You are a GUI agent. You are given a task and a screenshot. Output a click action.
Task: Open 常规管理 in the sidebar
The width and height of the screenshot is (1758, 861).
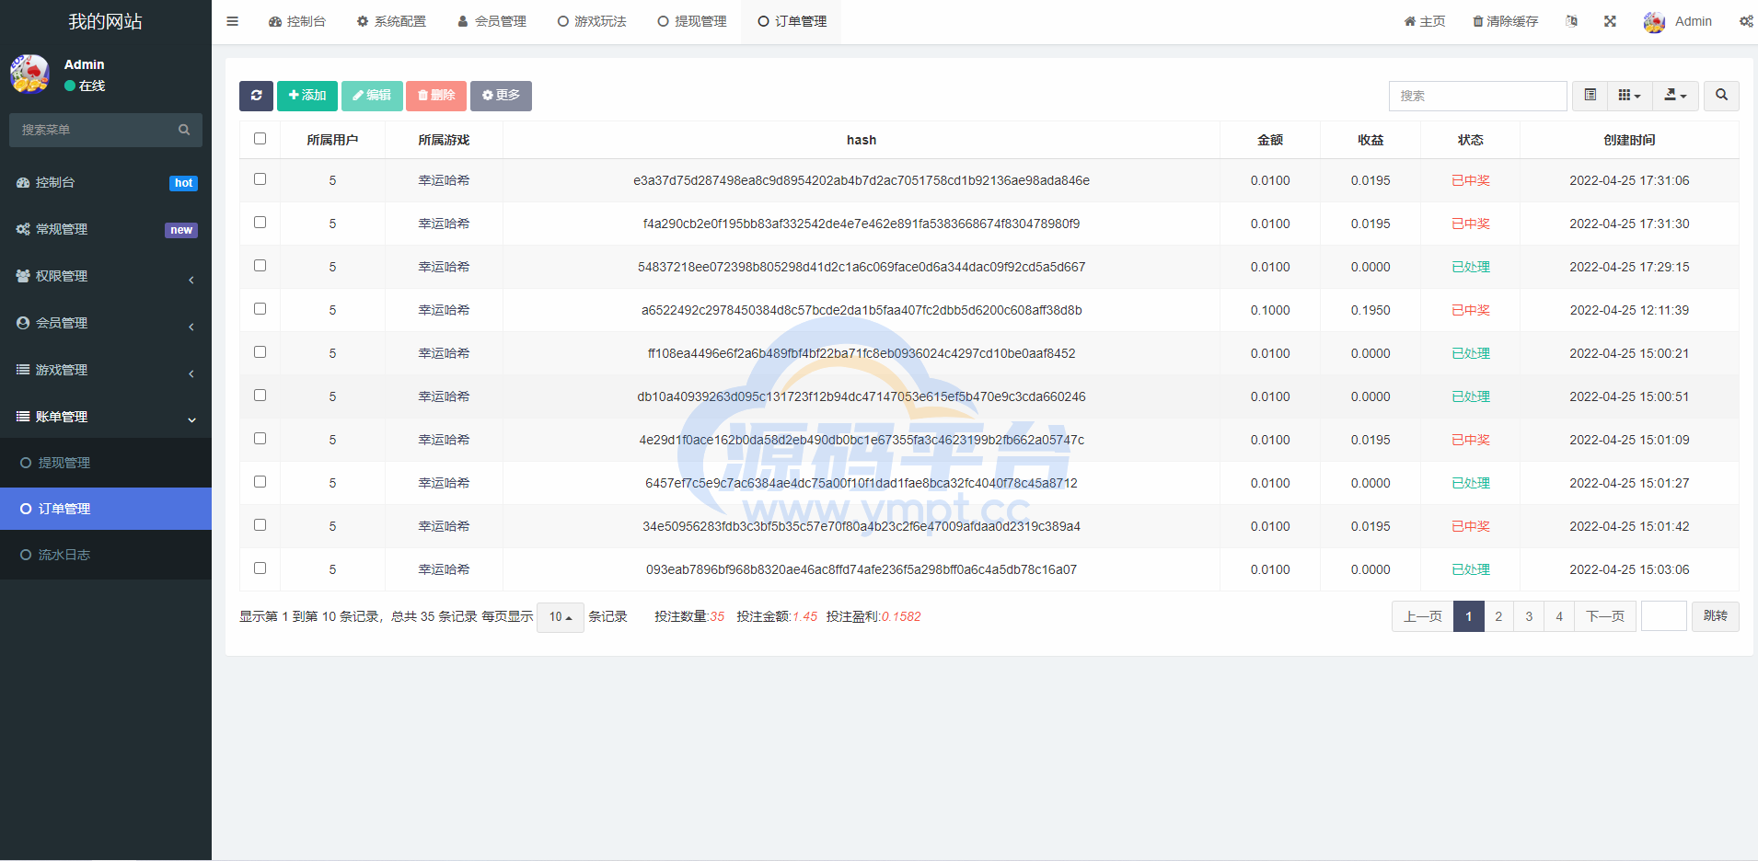tap(106, 229)
